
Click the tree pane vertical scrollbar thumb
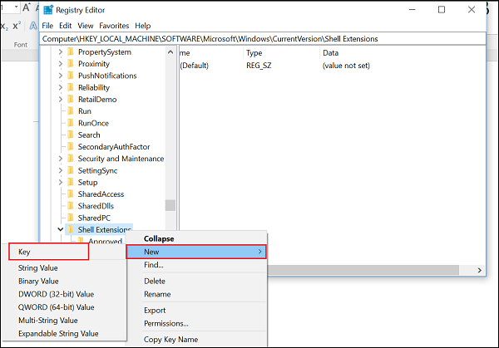coord(170,205)
